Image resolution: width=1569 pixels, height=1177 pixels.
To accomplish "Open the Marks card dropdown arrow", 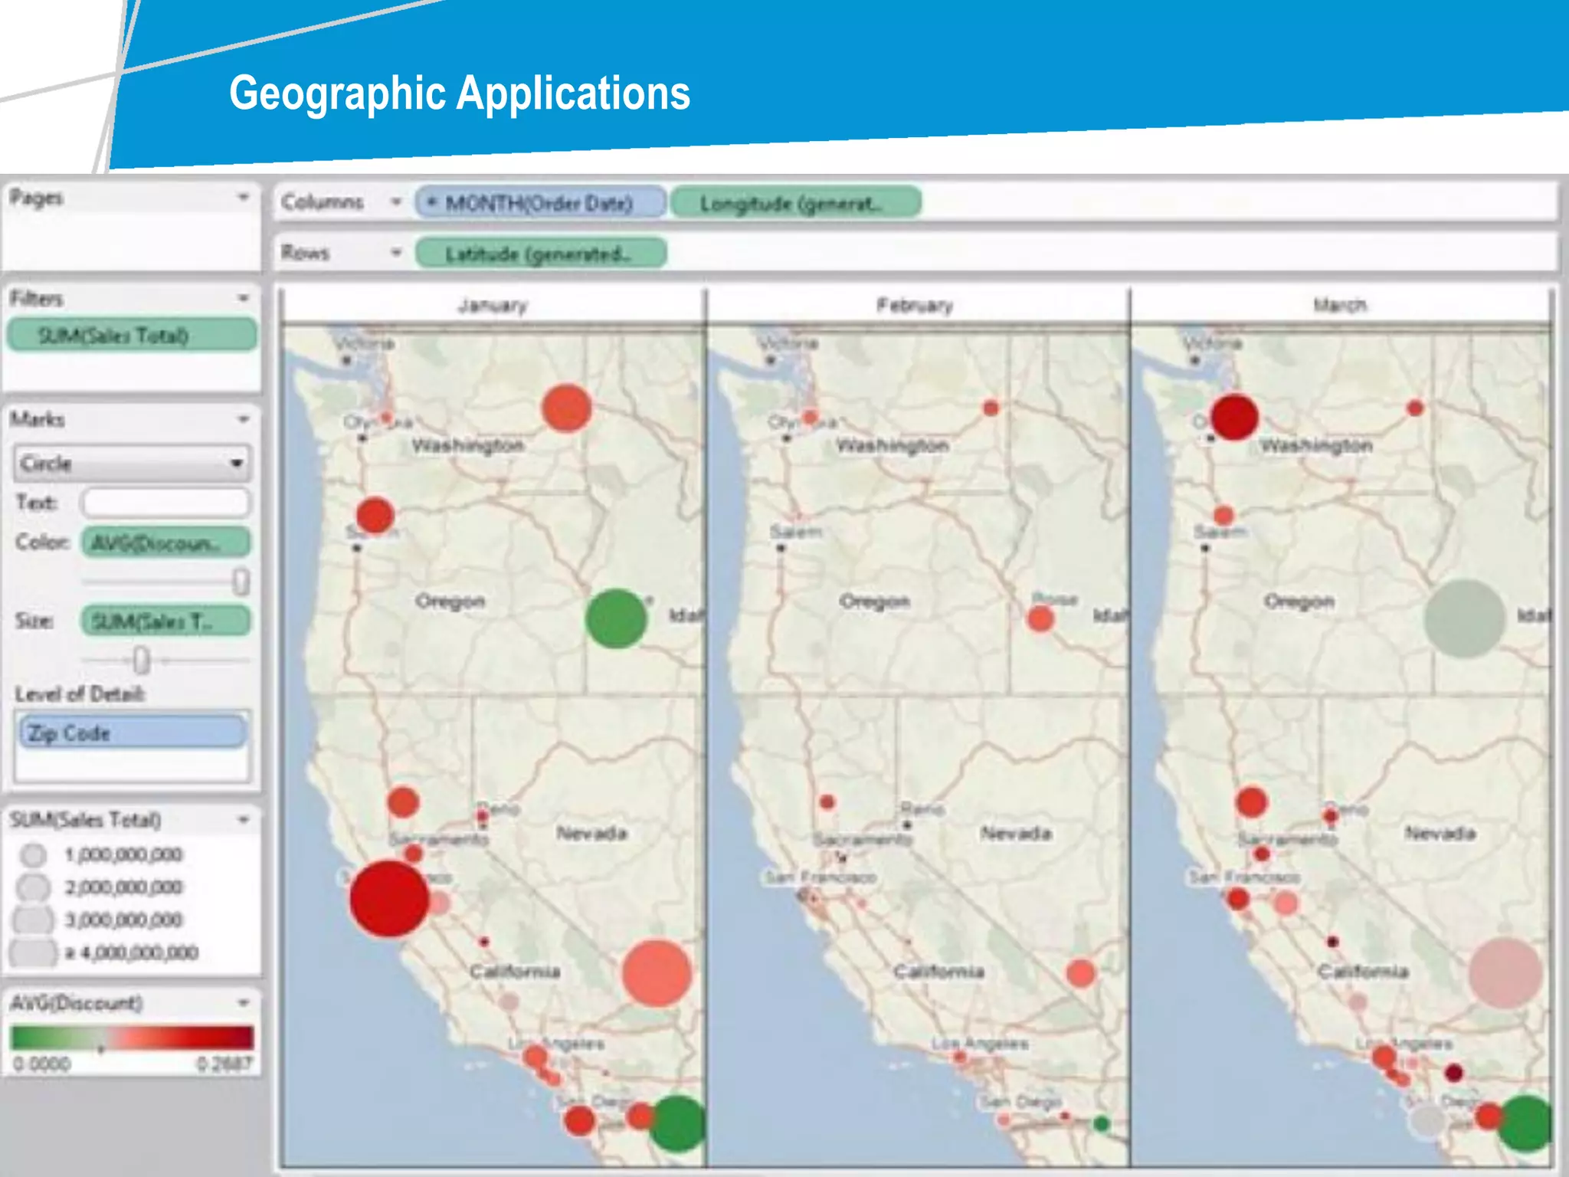I will click(x=244, y=419).
